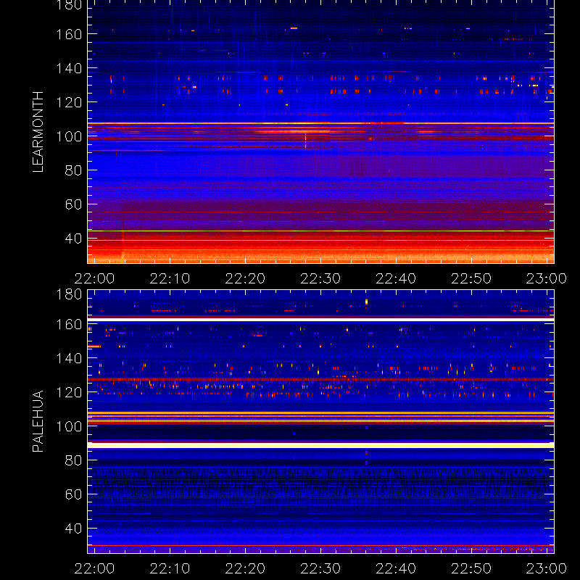Viewport: 580px width, 580px height.
Task: Pick the 22:20 time label under LEARMONTH plot
Action: point(245,278)
